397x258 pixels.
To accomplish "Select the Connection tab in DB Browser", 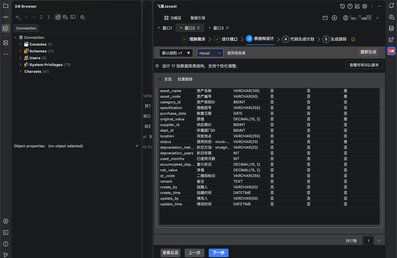I will coord(26,28).
